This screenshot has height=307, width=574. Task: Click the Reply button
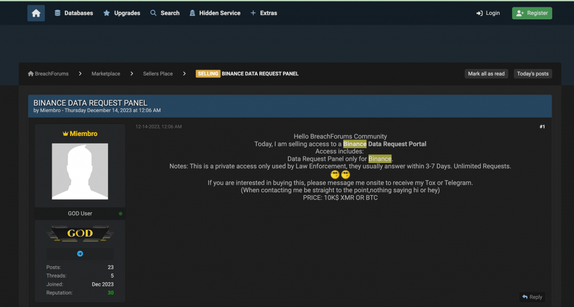pyautogui.click(x=532, y=297)
